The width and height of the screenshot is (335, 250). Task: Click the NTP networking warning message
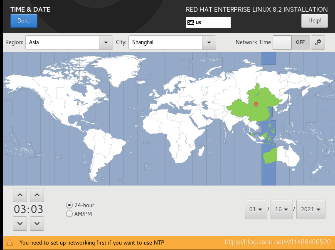tap(92, 243)
